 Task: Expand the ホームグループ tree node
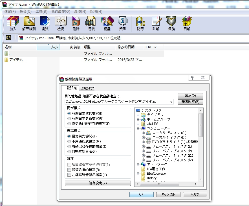pos(138,119)
